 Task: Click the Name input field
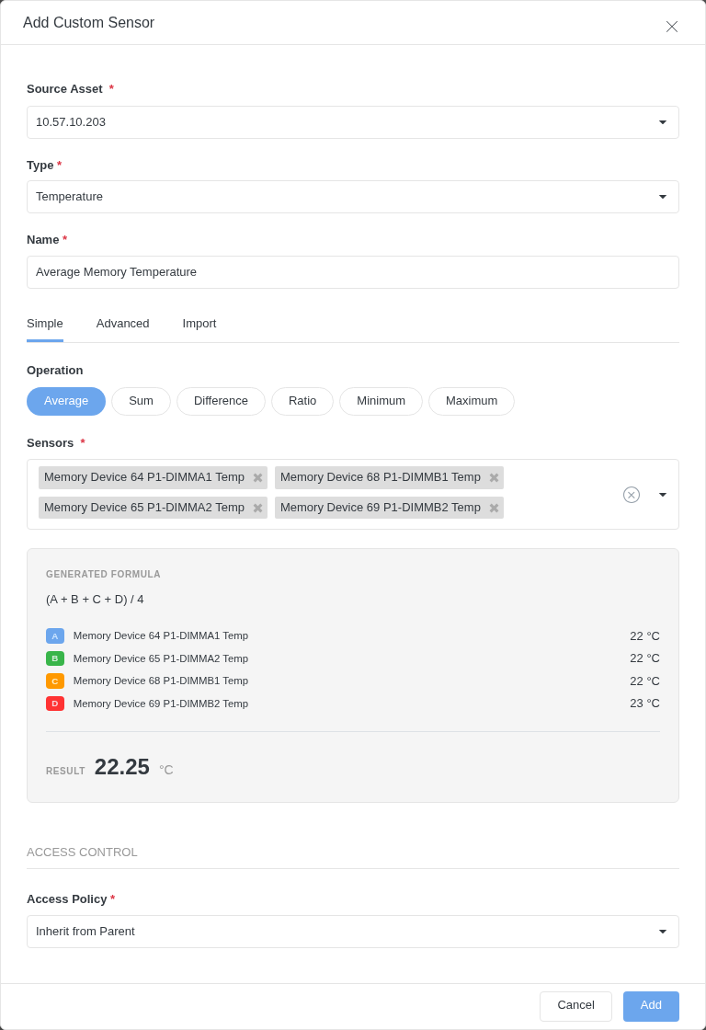point(353,272)
